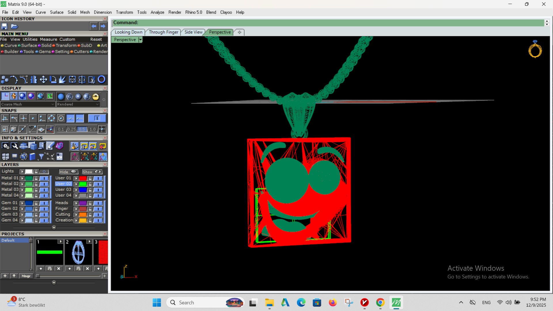Image resolution: width=553 pixels, height=311 pixels.
Task: Open the gears settings icon
Action: pyautogui.click(x=5, y=146)
